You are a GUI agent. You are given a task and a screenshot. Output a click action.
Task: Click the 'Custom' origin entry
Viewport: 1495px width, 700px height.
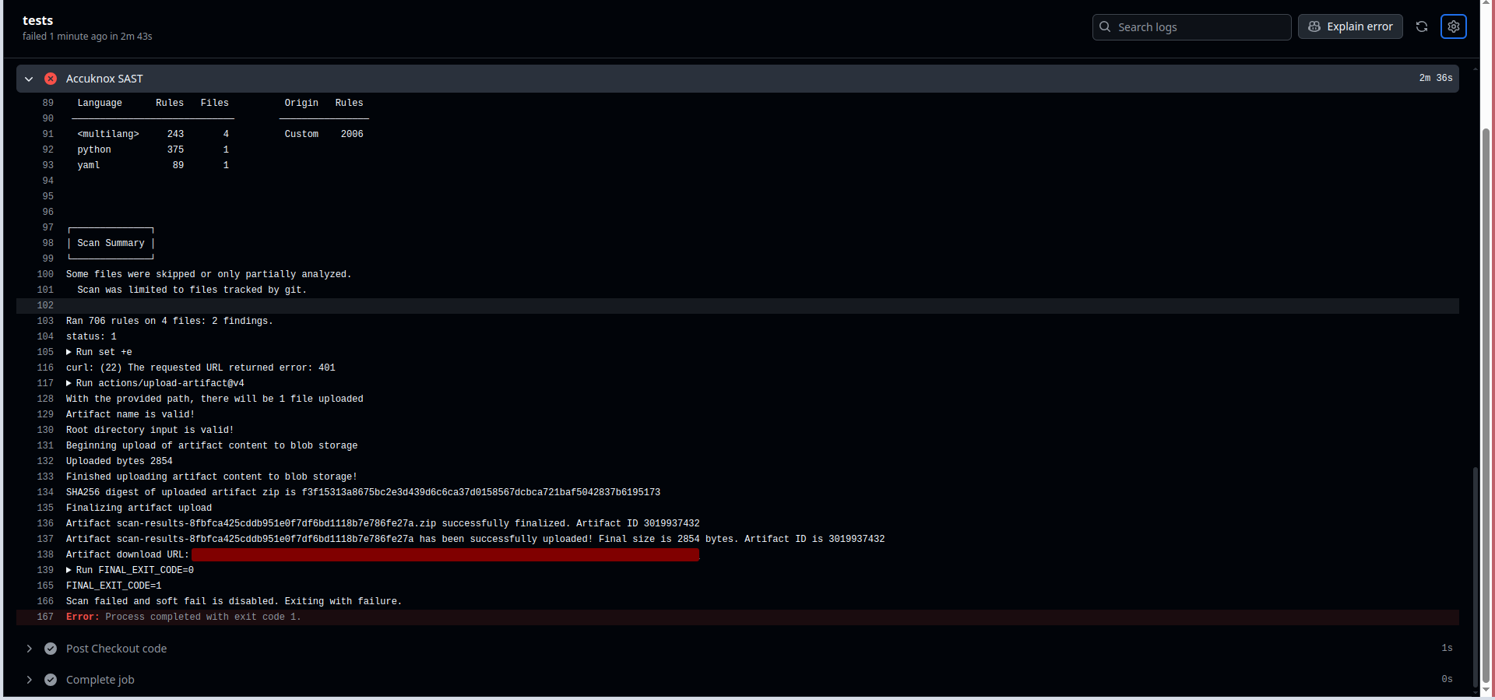pyautogui.click(x=301, y=134)
